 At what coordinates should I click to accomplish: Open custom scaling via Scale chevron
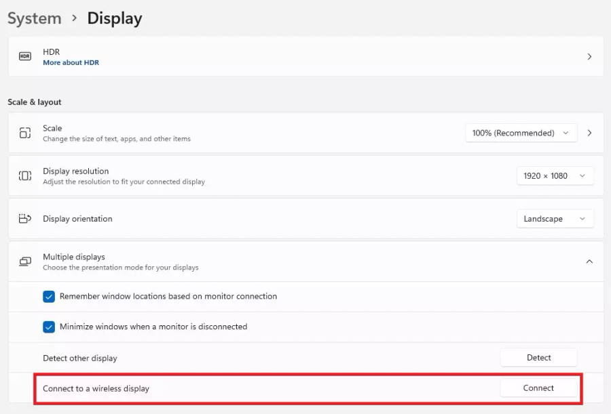589,133
